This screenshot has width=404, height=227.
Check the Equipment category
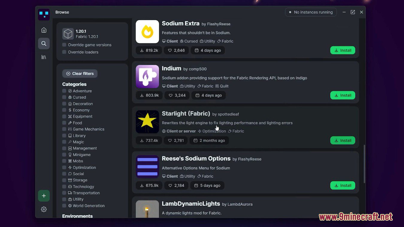(x=64, y=116)
